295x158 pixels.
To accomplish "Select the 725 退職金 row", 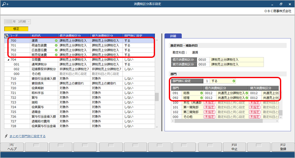I will [80, 112].
